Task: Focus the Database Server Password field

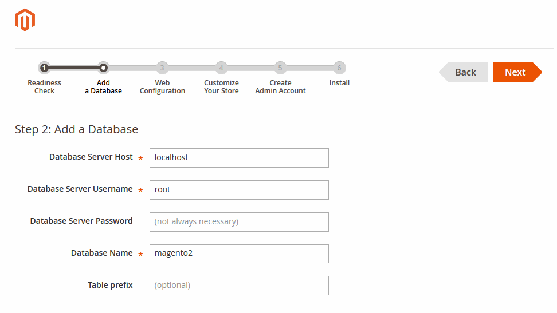Action: click(x=239, y=222)
